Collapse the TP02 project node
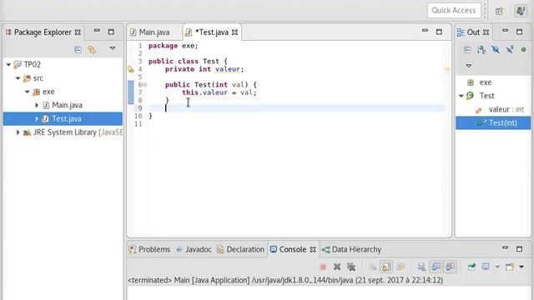The image size is (534, 300). point(9,64)
